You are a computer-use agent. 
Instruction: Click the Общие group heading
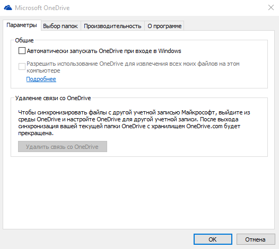(24, 40)
